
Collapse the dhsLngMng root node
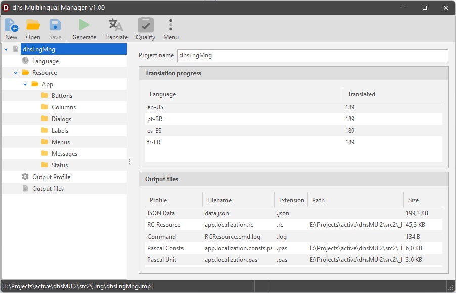click(x=6, y=49)
